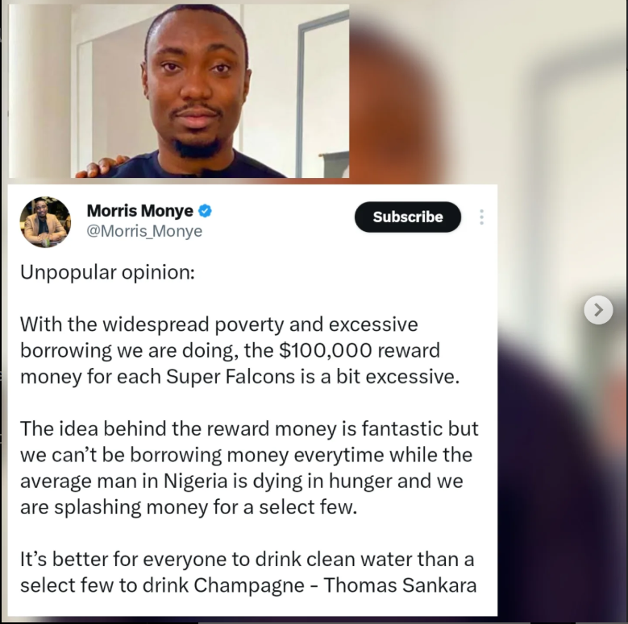Click the "The idea behind the reward" line
Image resolution: width=628 pixels, height=624 pixels.
(249, 428)
